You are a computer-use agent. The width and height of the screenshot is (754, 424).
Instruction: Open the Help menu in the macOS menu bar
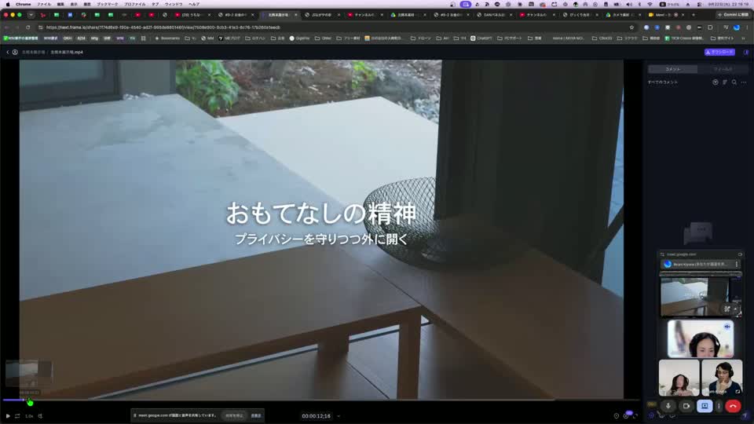[x=194, y=4]
